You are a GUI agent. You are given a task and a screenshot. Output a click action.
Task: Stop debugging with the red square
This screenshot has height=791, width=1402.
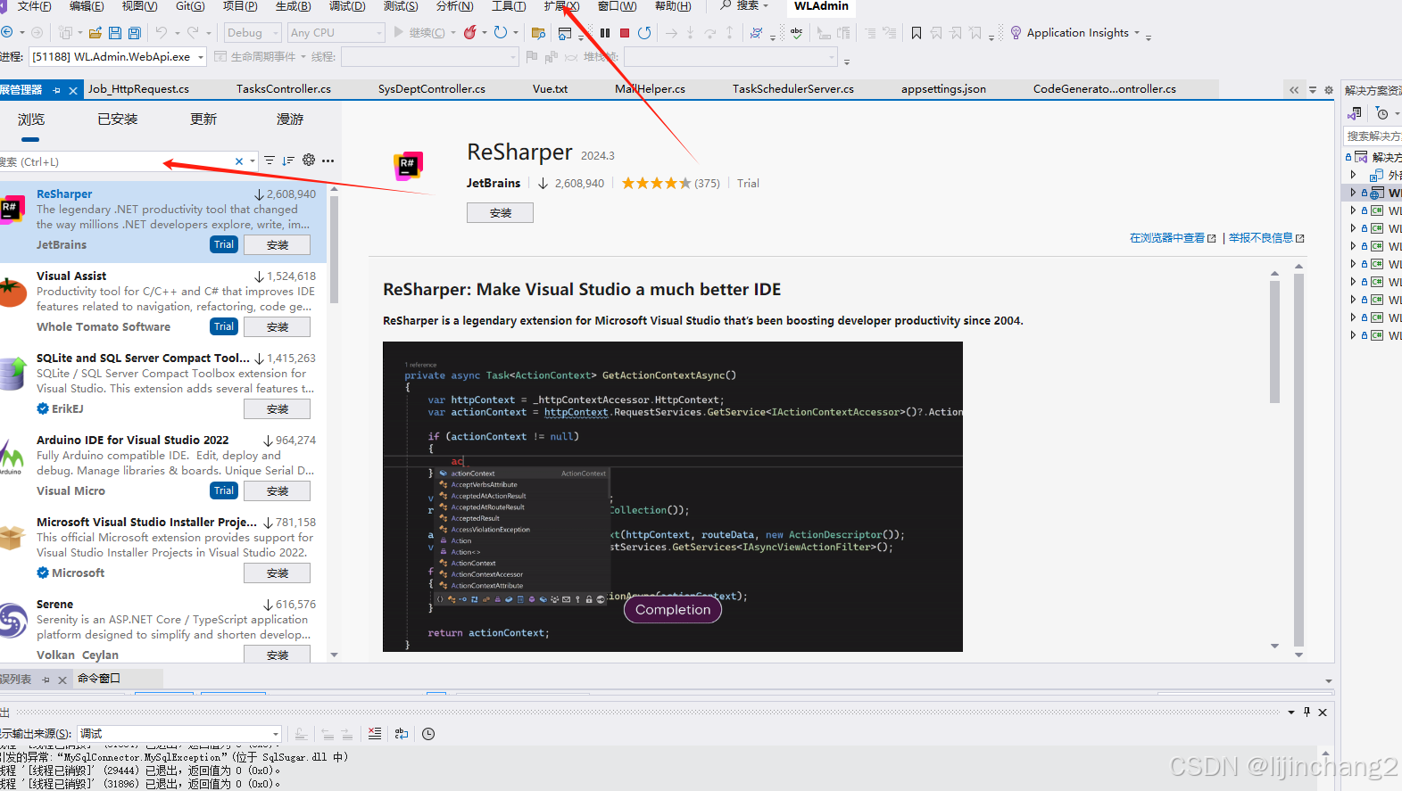(625, 33)
